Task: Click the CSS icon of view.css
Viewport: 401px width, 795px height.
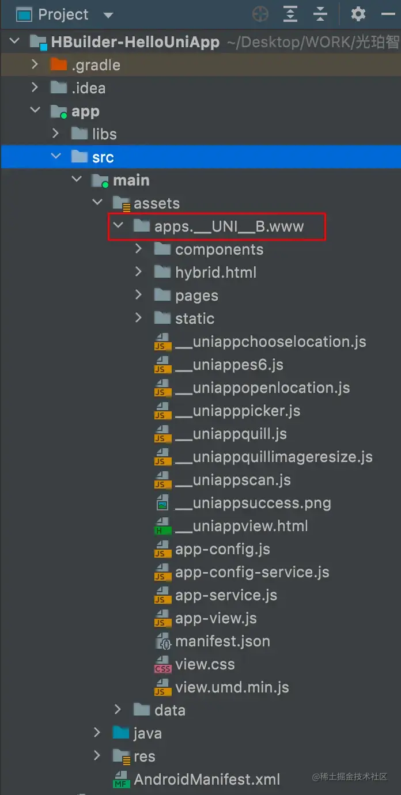Action: (x=162, y=664)
